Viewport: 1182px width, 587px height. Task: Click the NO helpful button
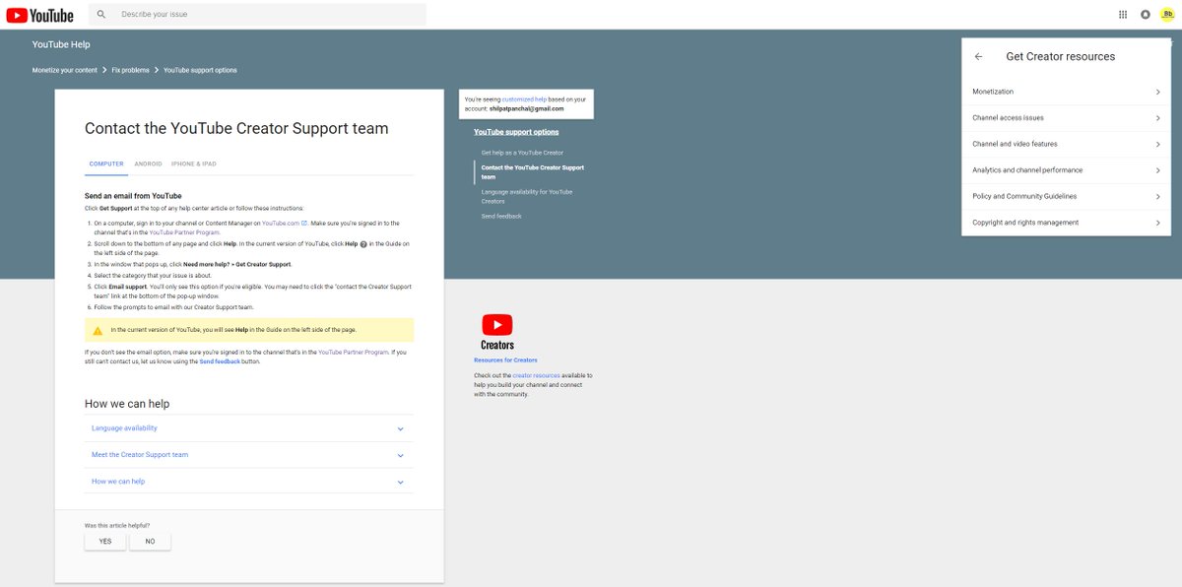150,542
